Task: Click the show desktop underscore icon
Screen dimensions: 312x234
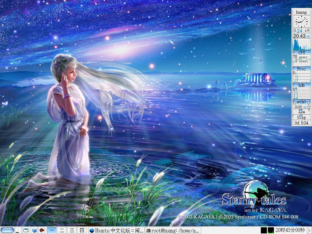Action: pos(18,230)
